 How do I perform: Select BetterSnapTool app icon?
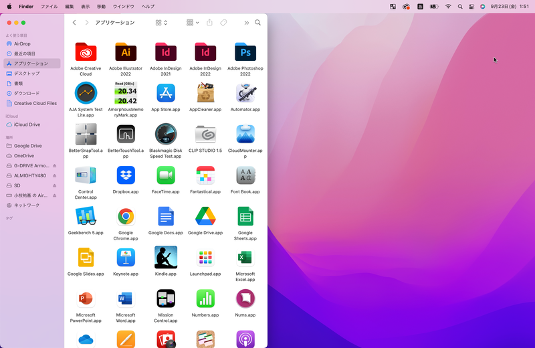86,135
